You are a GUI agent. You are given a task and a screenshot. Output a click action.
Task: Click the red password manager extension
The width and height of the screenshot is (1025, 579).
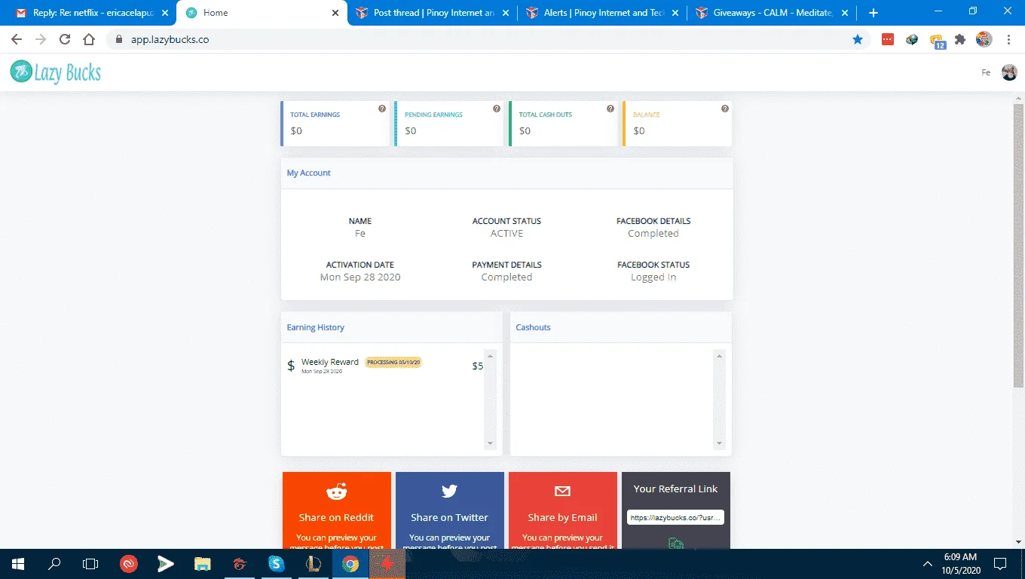888,39
